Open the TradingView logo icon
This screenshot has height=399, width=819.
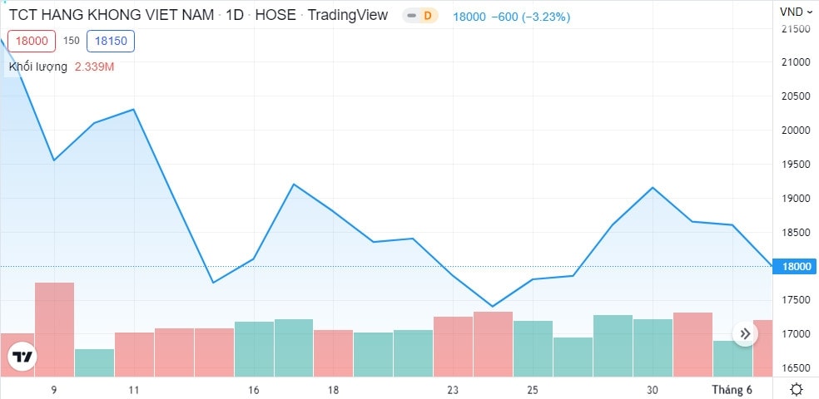(22, 357)
